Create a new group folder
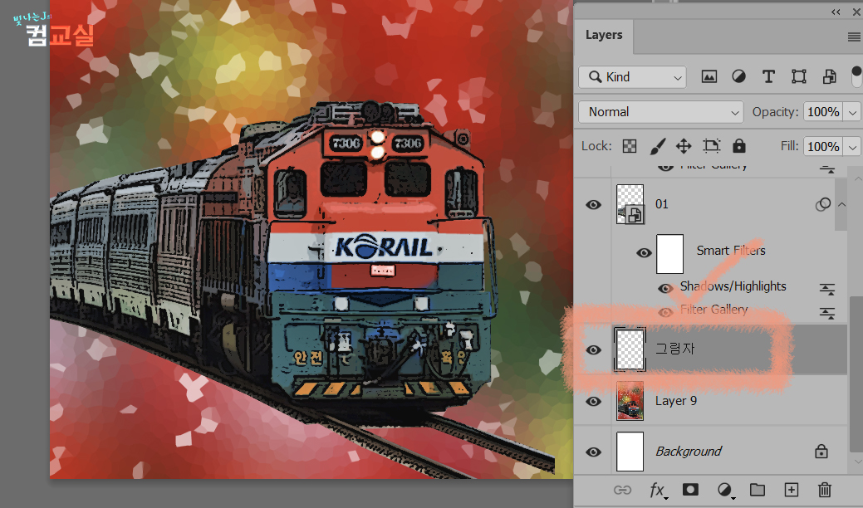This screenshot has height=508, width=863. pyautogui.click(x=758, y=489)
